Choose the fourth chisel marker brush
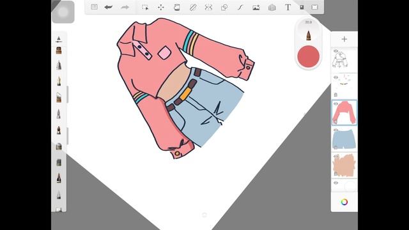This screenshot has width=409, height=230. tap(59, 97)
